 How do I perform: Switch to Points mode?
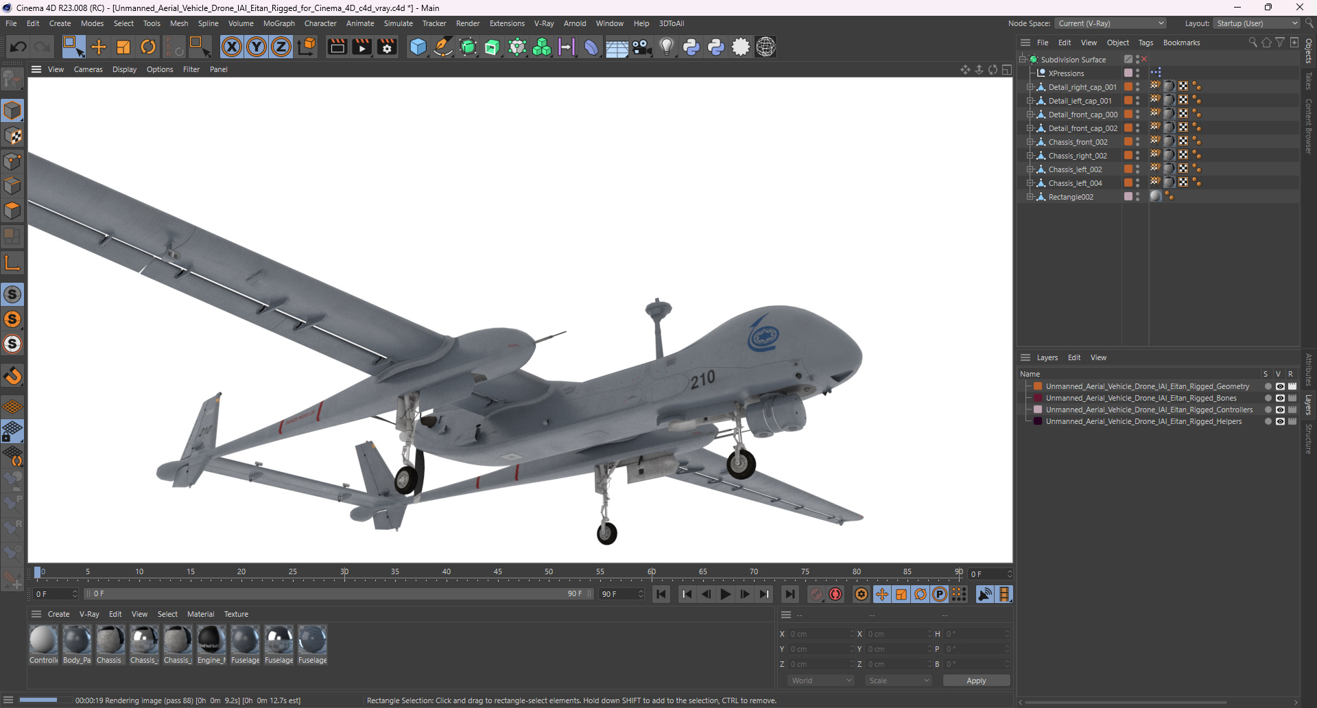(x=13, y=161)
